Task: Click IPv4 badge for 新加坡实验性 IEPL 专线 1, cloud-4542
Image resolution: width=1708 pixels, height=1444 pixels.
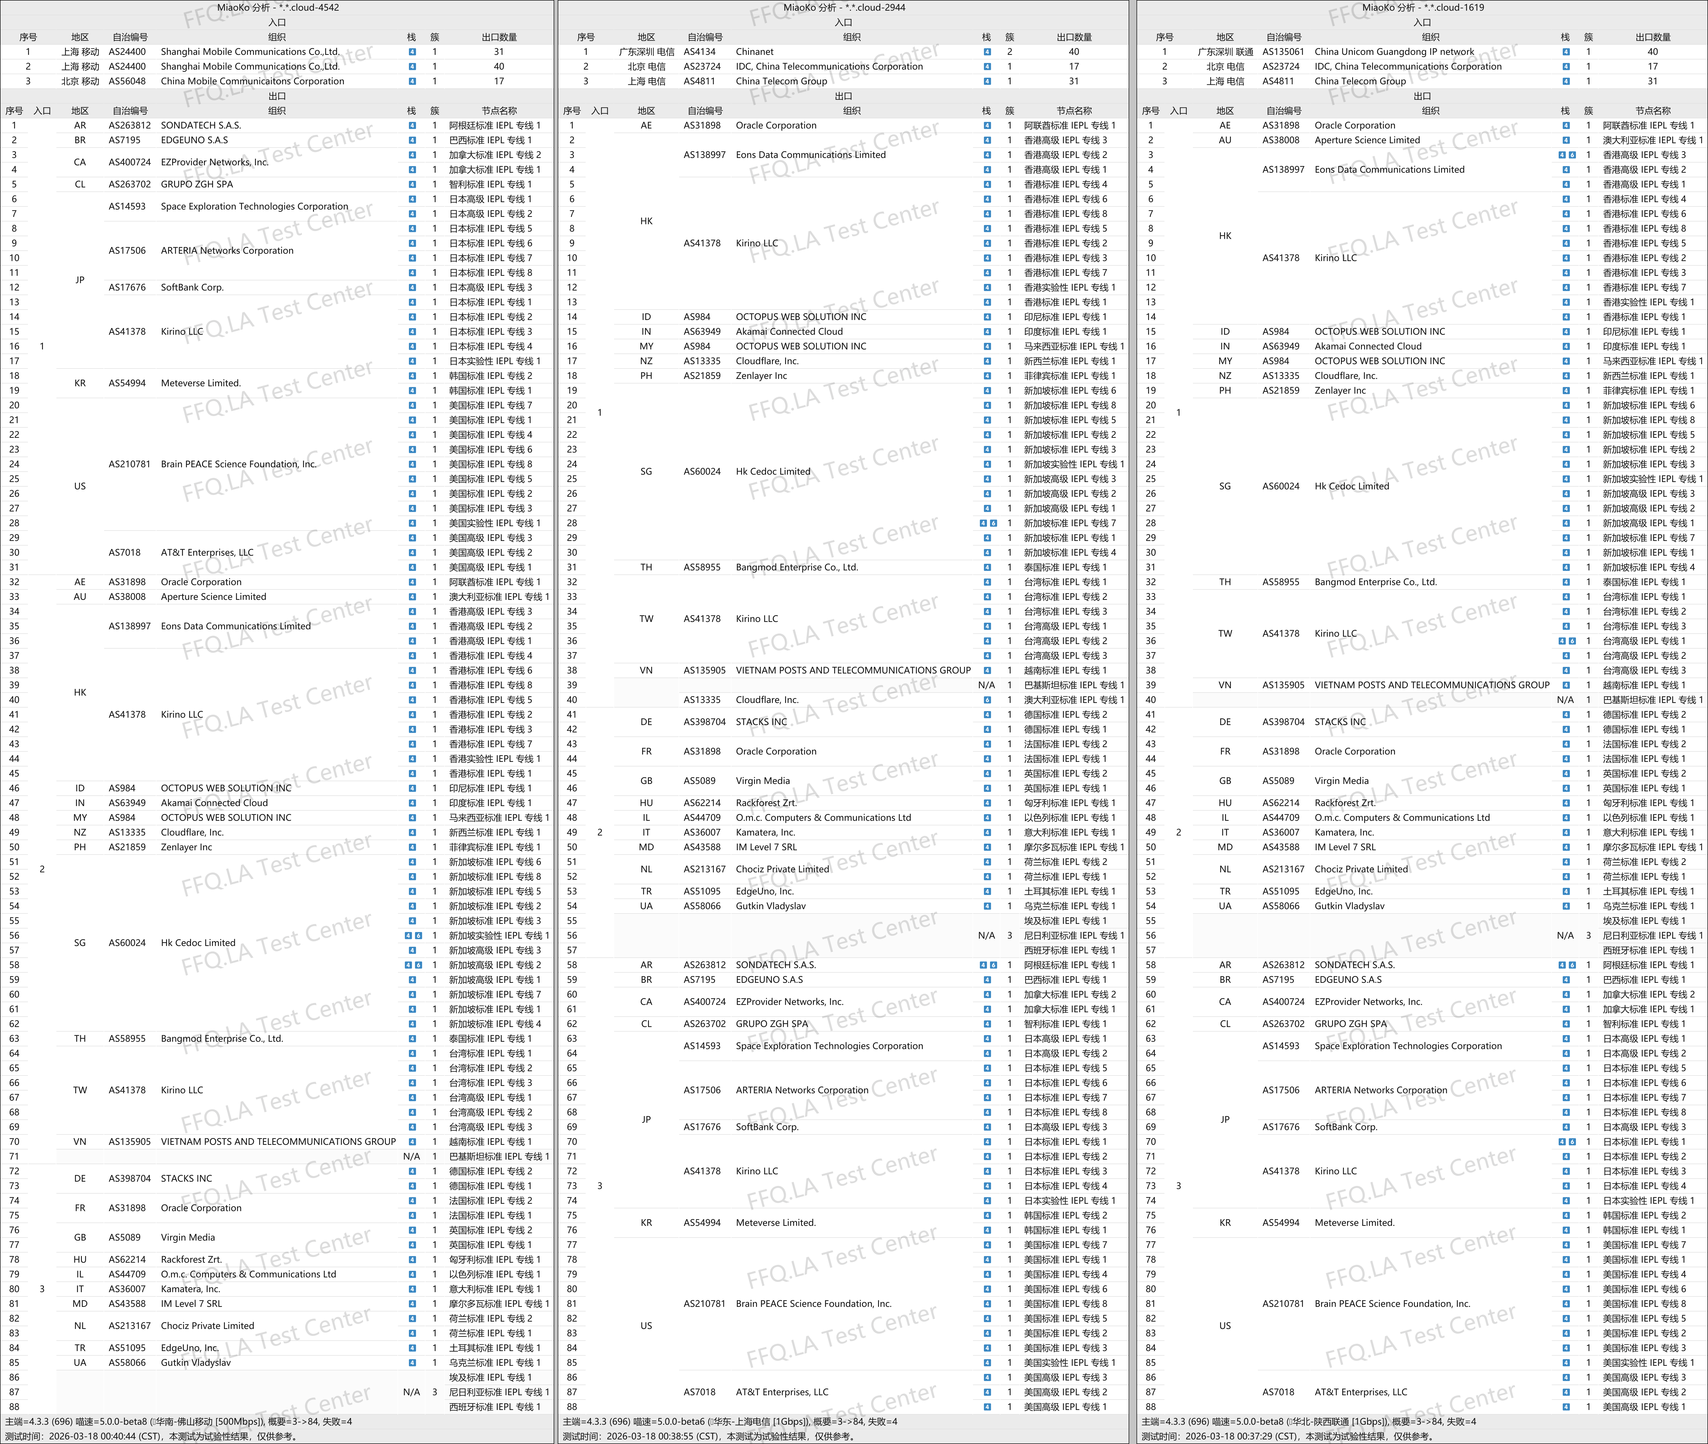Action: 409,936
